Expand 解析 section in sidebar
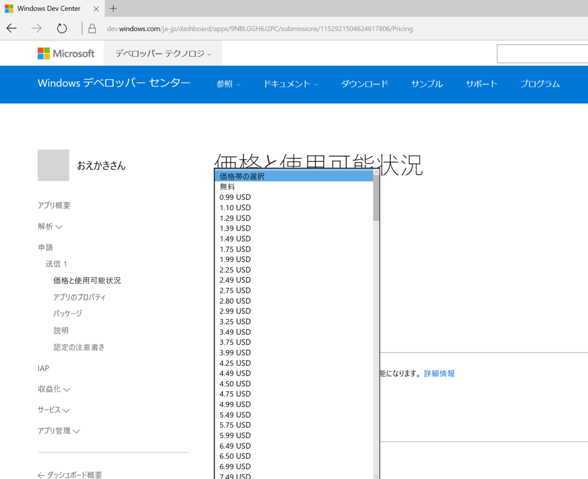 (x=50, y=226)
